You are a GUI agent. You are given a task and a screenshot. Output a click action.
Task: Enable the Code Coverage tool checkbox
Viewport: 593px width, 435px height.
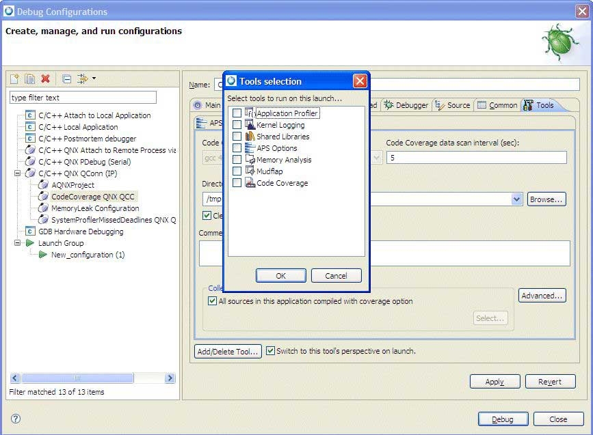[x=235, y=182]
